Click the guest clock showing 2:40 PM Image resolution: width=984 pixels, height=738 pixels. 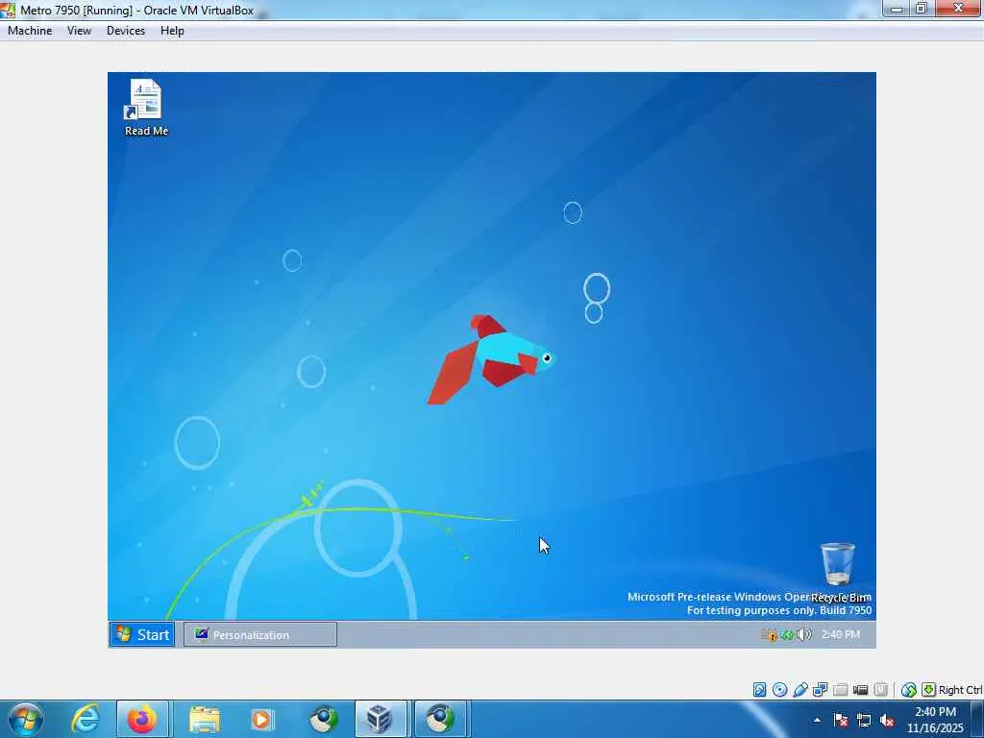pos(840,634)
